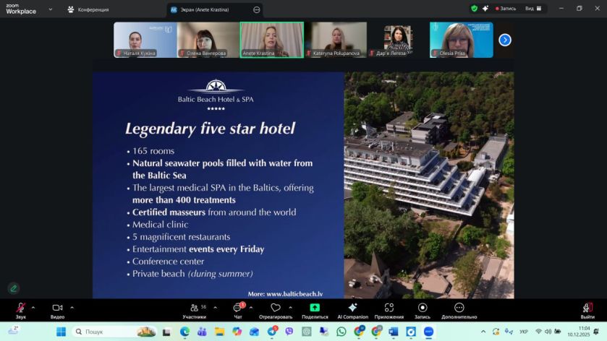Open WhatsApp from the taskbar
This screenshot has height=341, width=607.
click(x=341, y=332)
